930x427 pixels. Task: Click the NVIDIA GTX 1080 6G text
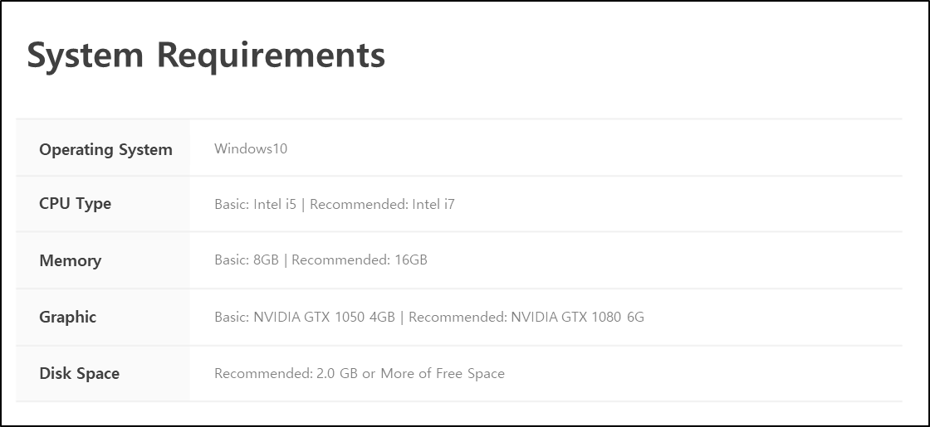coord(578,317)
